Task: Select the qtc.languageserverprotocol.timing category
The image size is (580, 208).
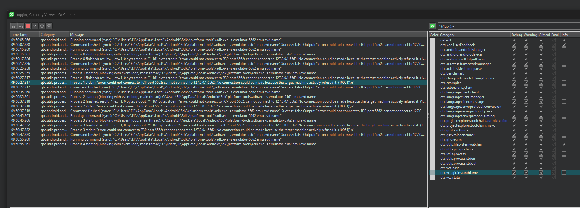Action: [467, 116]
